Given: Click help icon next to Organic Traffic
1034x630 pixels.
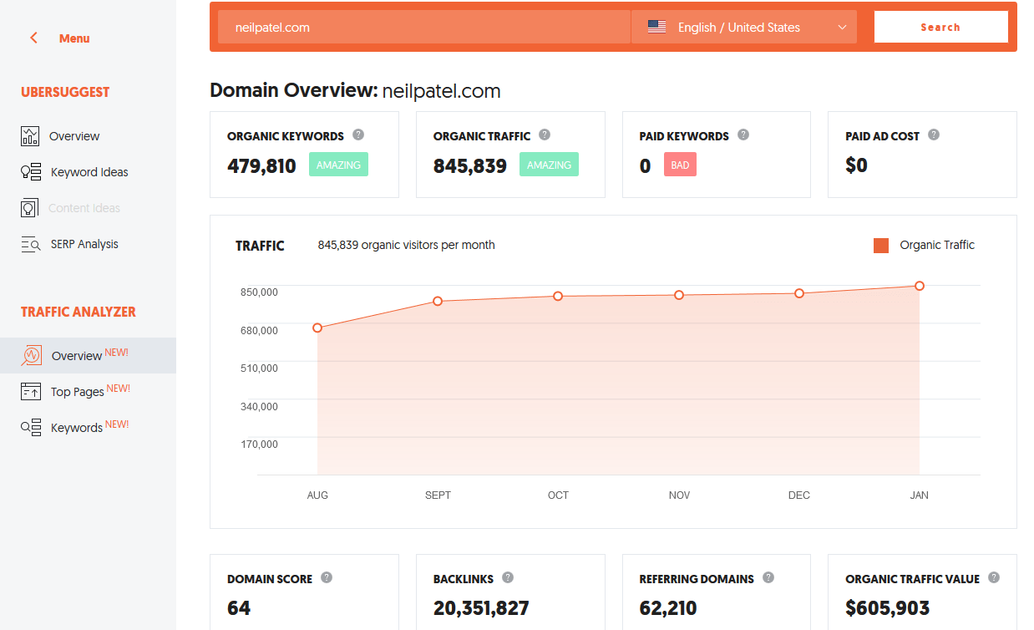Looking at the screenshot, I should pos(545,135).
